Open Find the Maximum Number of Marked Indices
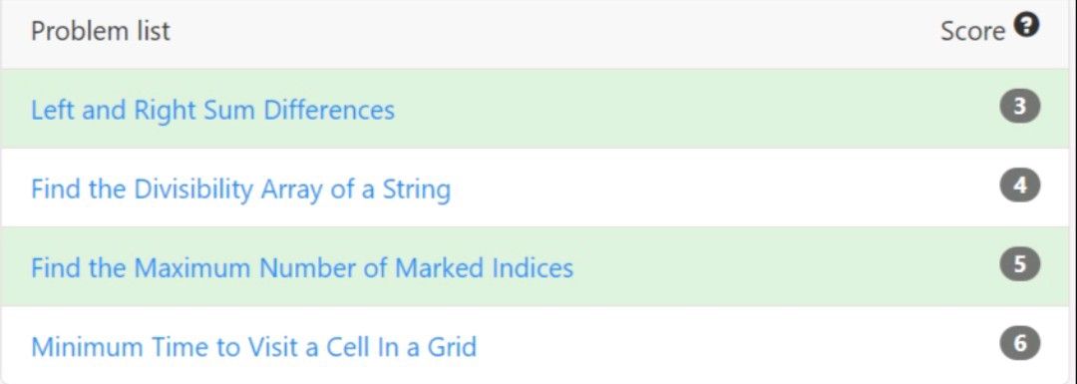 [x=302, y=268]
